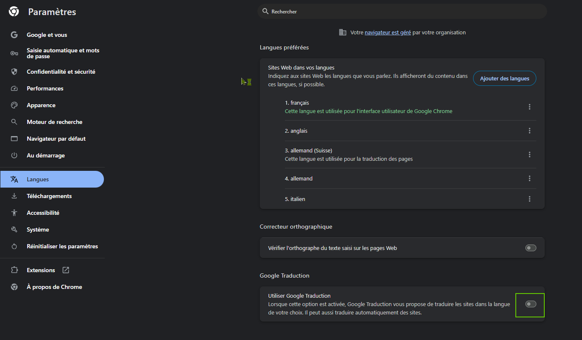582x340 pixels.
Task: Click the Paramètres page title
Action: (52, 12)
